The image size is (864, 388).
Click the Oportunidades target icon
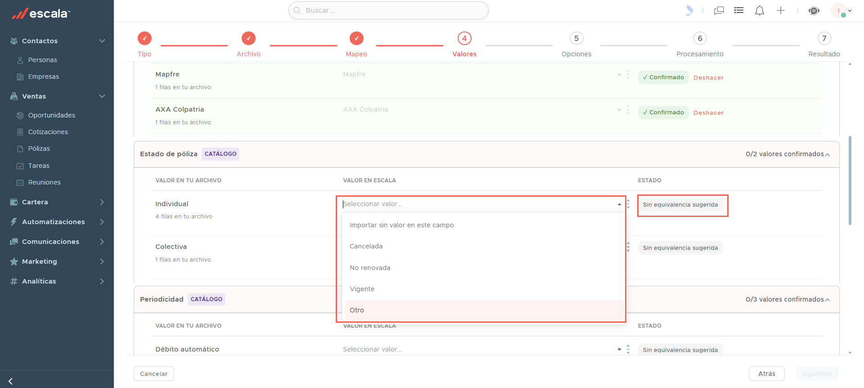tap(20, 115)
